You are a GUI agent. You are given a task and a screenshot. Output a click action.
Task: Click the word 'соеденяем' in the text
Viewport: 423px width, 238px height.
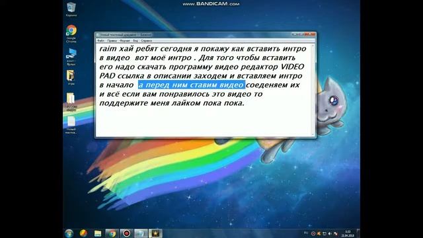267,85
